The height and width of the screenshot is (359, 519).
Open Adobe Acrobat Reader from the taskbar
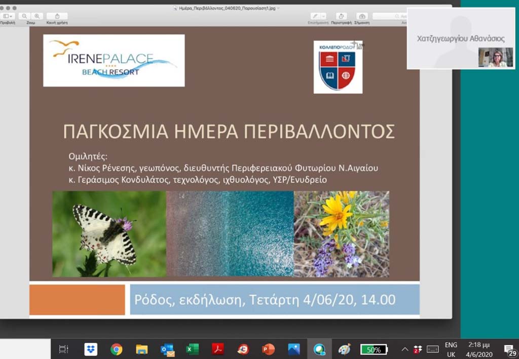pyautogui.click(x=218, y=349)
